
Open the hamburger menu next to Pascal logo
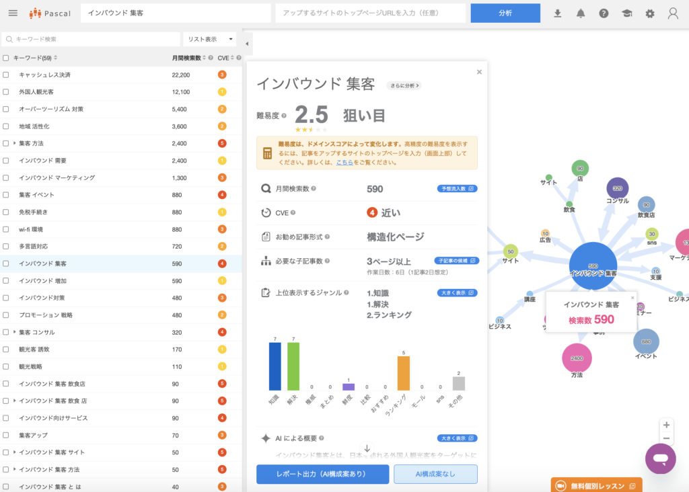click(x=13, y=13)
